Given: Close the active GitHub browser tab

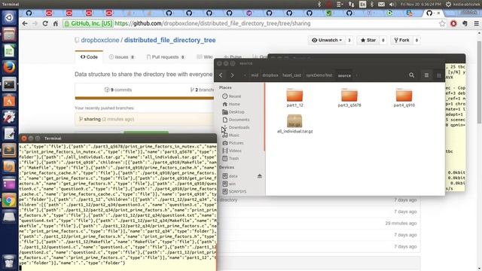Looking at the screenshot, I should (438, 13).
